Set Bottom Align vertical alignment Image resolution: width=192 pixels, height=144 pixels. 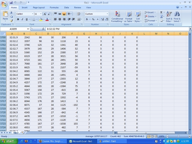tap(64, 14)
